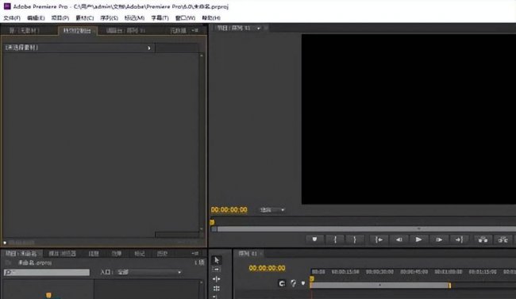Open the 标记(M) menu
Screen dimensions: 516x299
(134, 17)
